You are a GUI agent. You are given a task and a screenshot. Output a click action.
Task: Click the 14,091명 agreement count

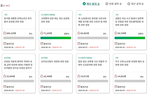[x=122, y=76]
